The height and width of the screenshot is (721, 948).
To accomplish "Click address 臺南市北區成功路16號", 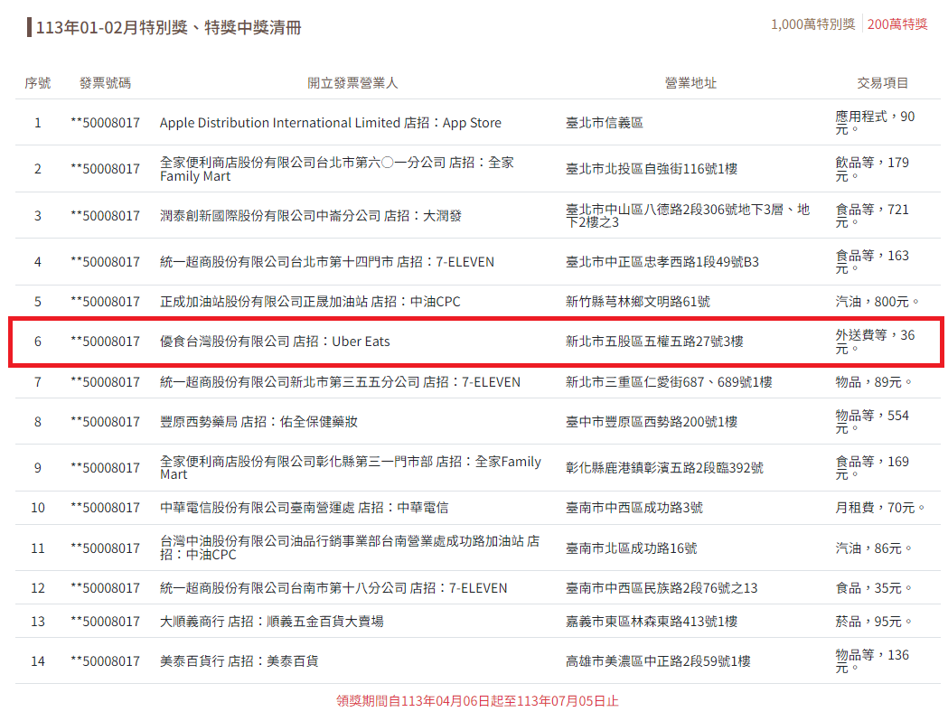I will (631, 548).
